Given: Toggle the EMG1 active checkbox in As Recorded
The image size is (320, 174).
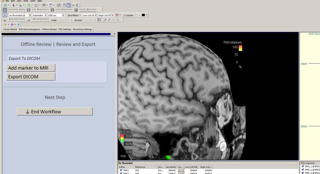Looking at the screenshot, I should tap(121, 170).
